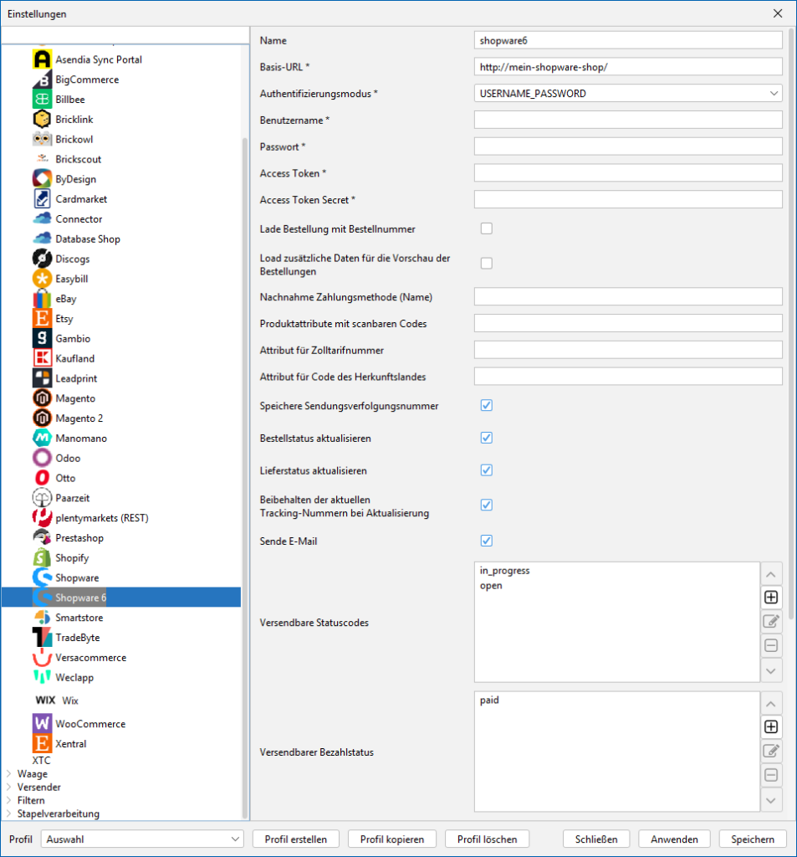Select the Shopify icon in list
797x857 pixels.
click(43, 557)
